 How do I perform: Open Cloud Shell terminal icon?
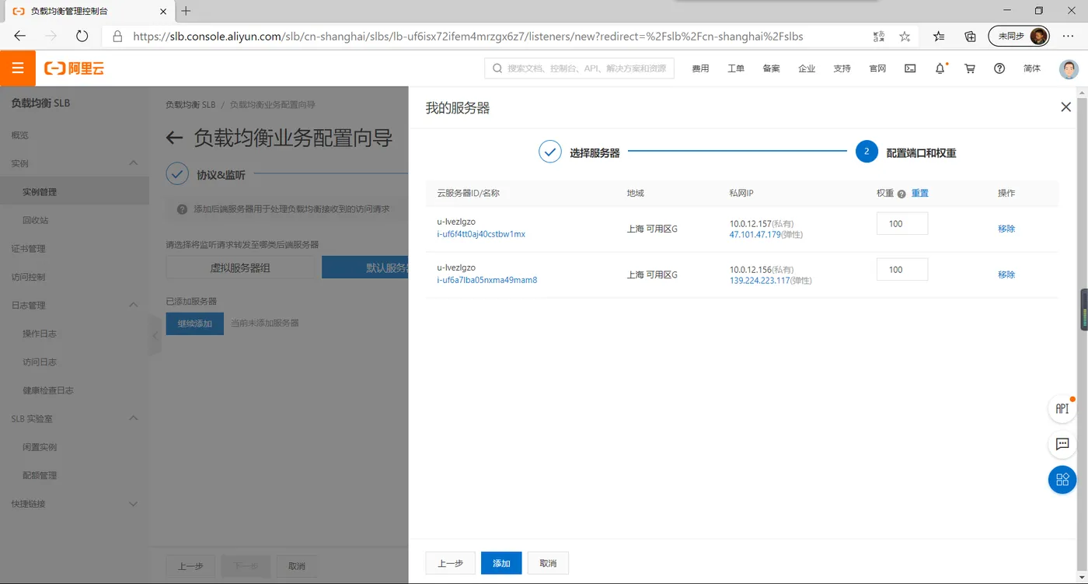point(910,68)
